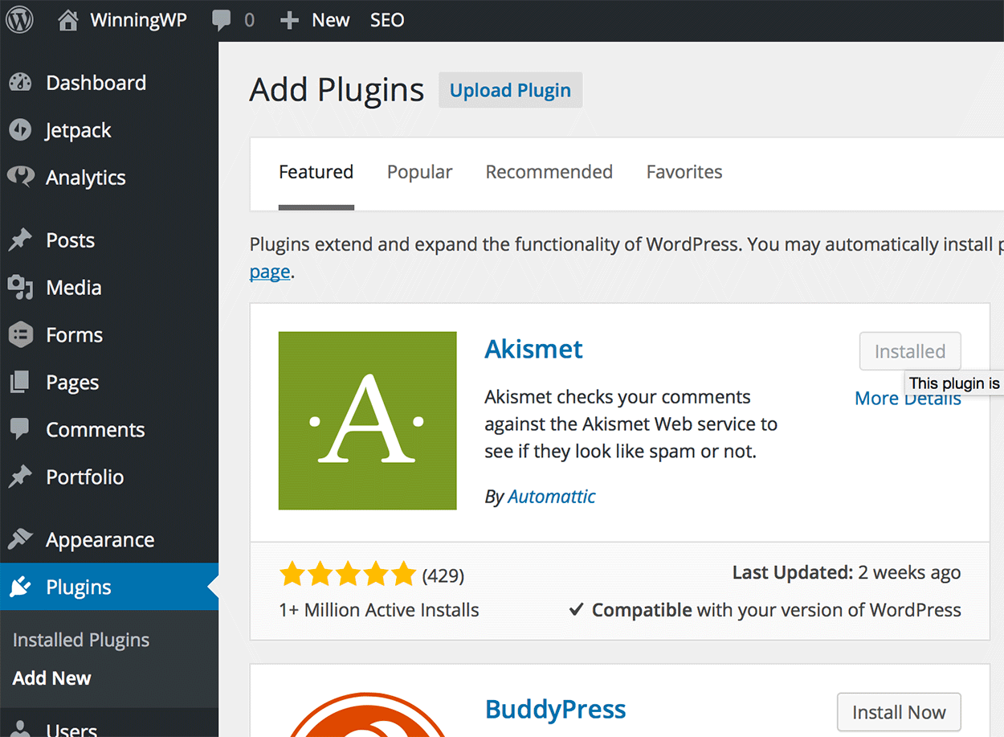The image size is (1004, 737).
Task: Go to Installed Plugins in the submenu
Action: (x=80, y=639)
